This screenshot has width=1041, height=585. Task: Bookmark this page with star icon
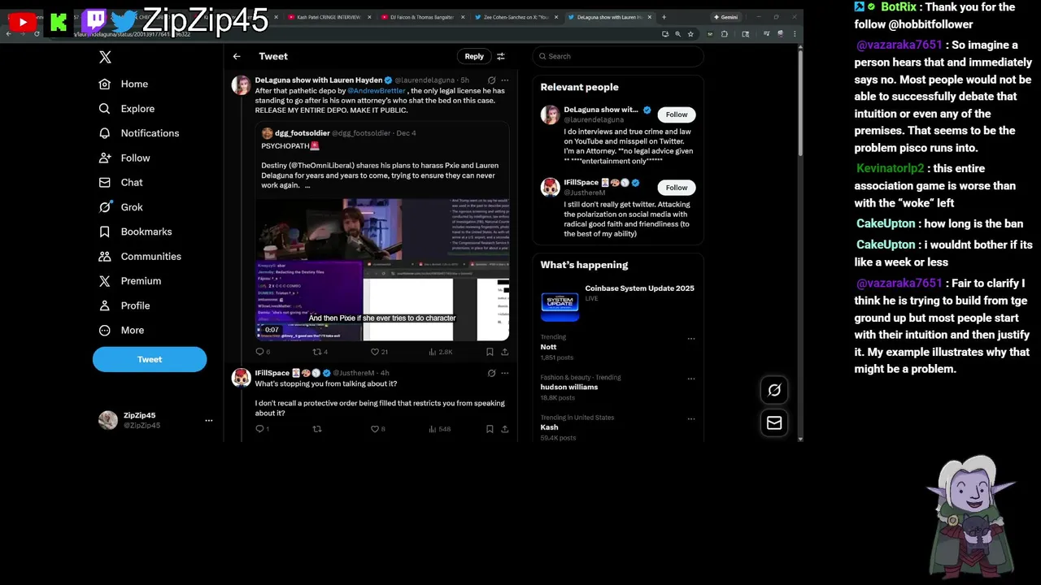[x=690, y=34]
